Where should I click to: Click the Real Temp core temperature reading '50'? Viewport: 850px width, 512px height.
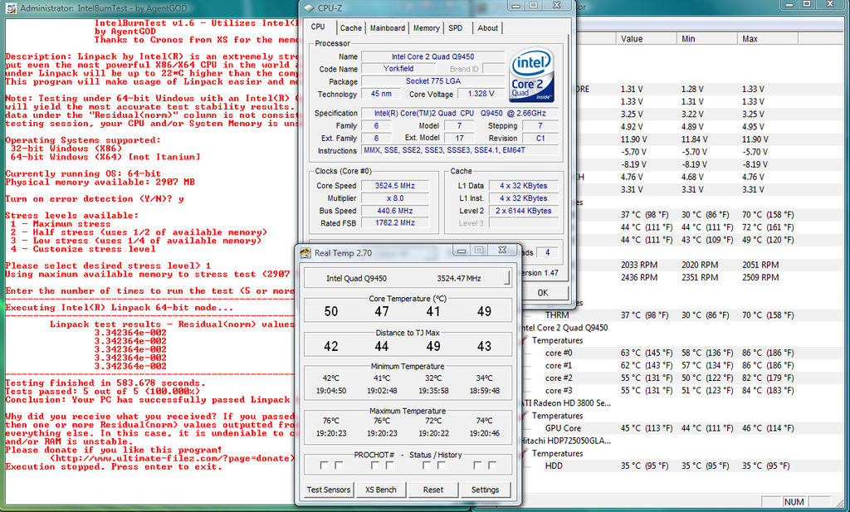(x=331, y=311)
